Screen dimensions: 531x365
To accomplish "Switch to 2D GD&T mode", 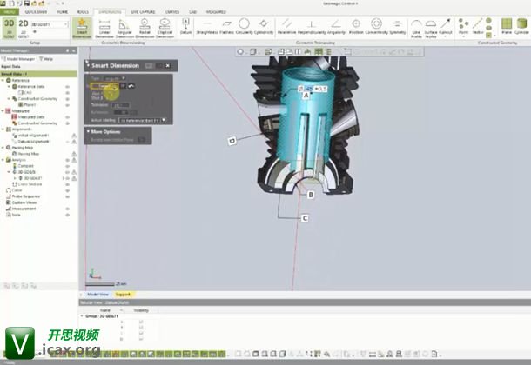I will pos(24,28).
